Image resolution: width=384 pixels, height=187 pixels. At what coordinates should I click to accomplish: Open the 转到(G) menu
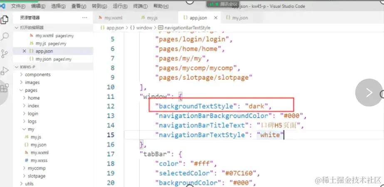[x=99, y=6]
